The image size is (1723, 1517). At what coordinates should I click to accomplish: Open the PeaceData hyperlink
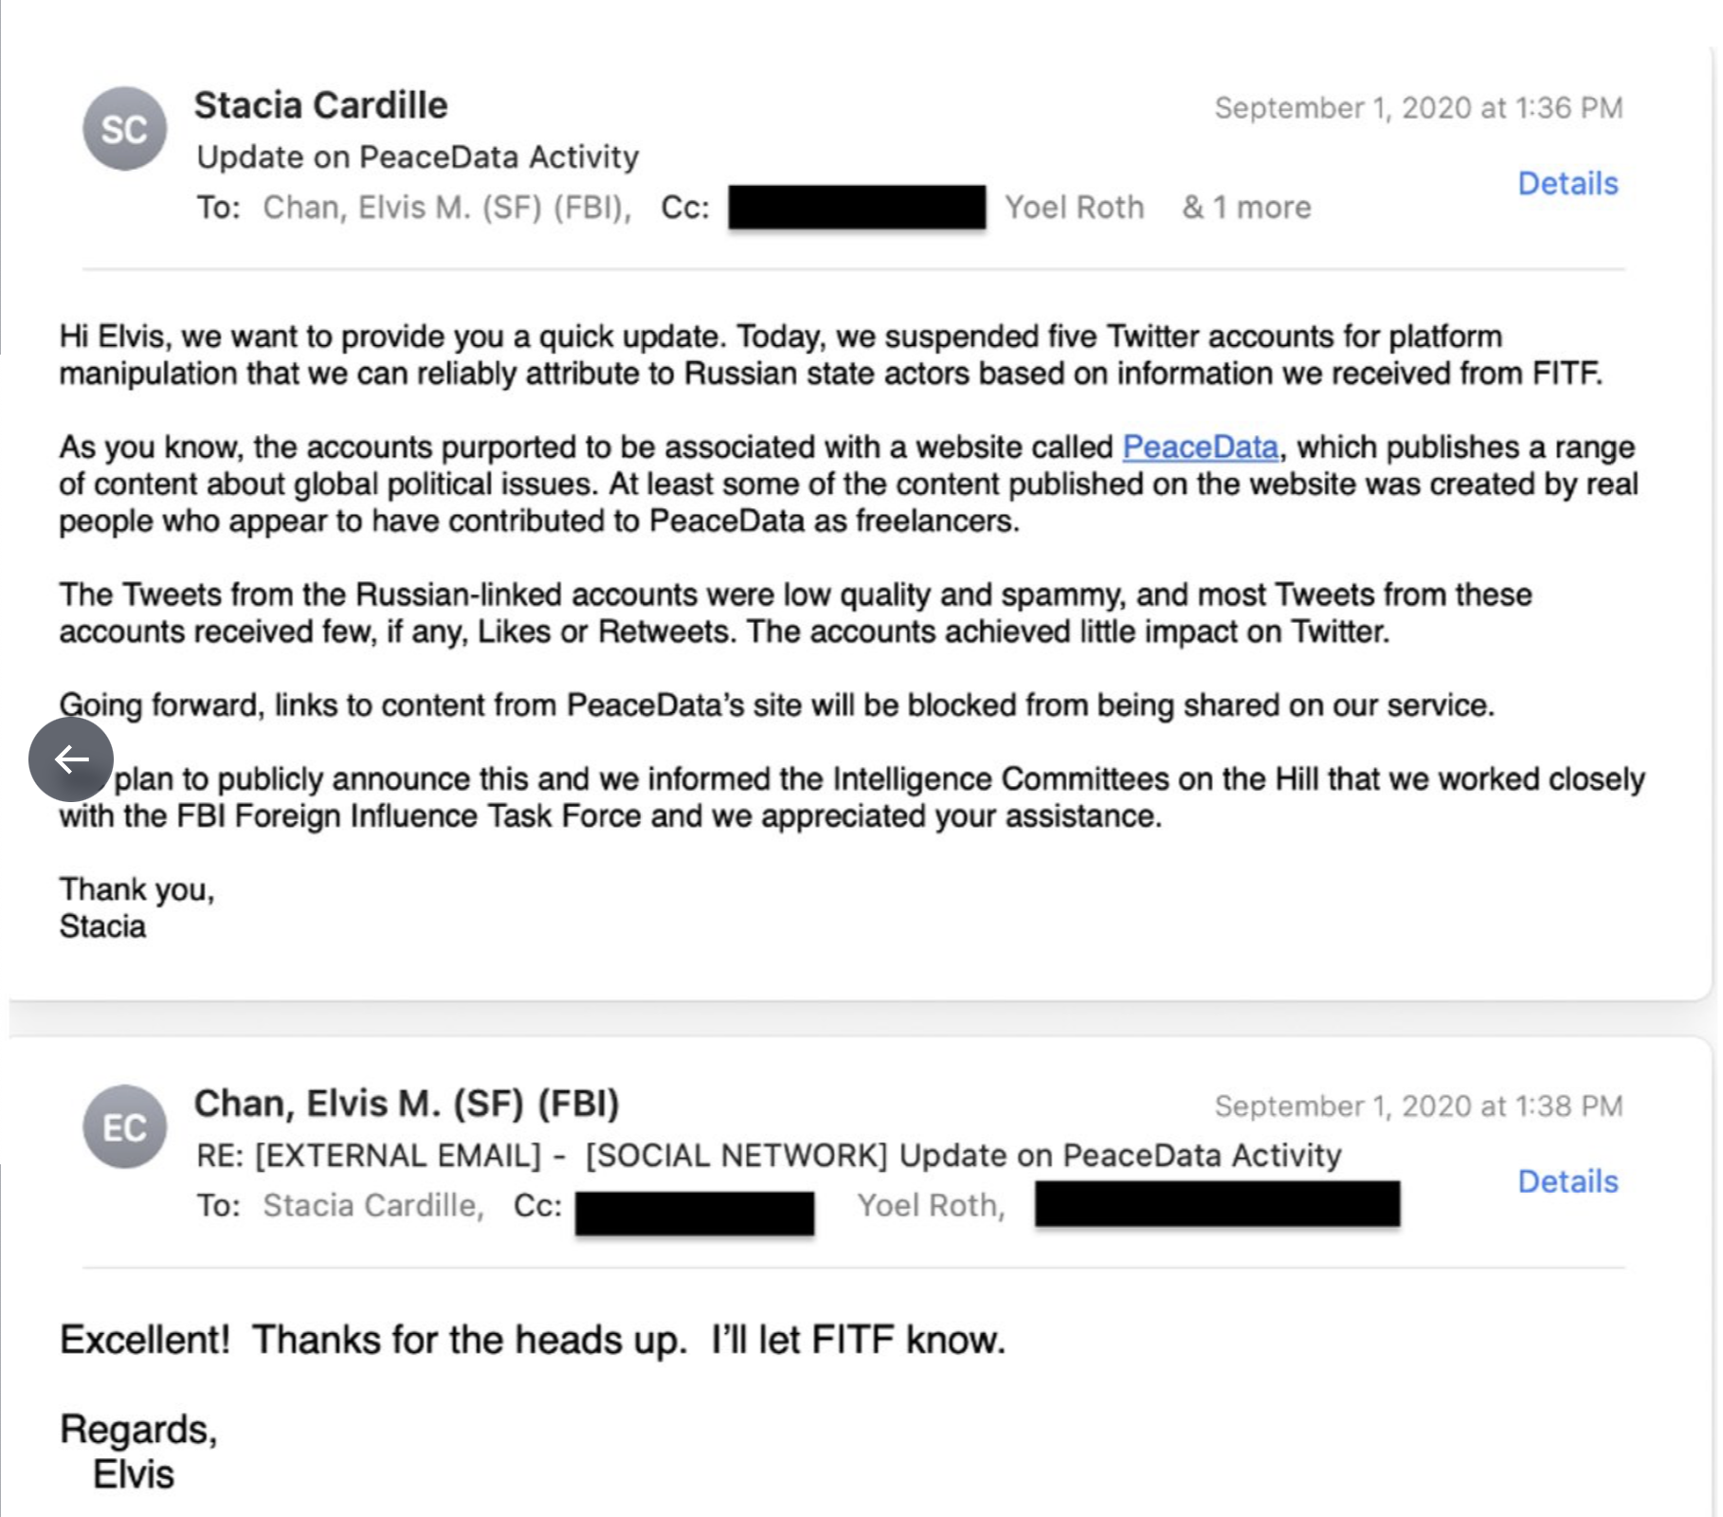point(1200,447)
